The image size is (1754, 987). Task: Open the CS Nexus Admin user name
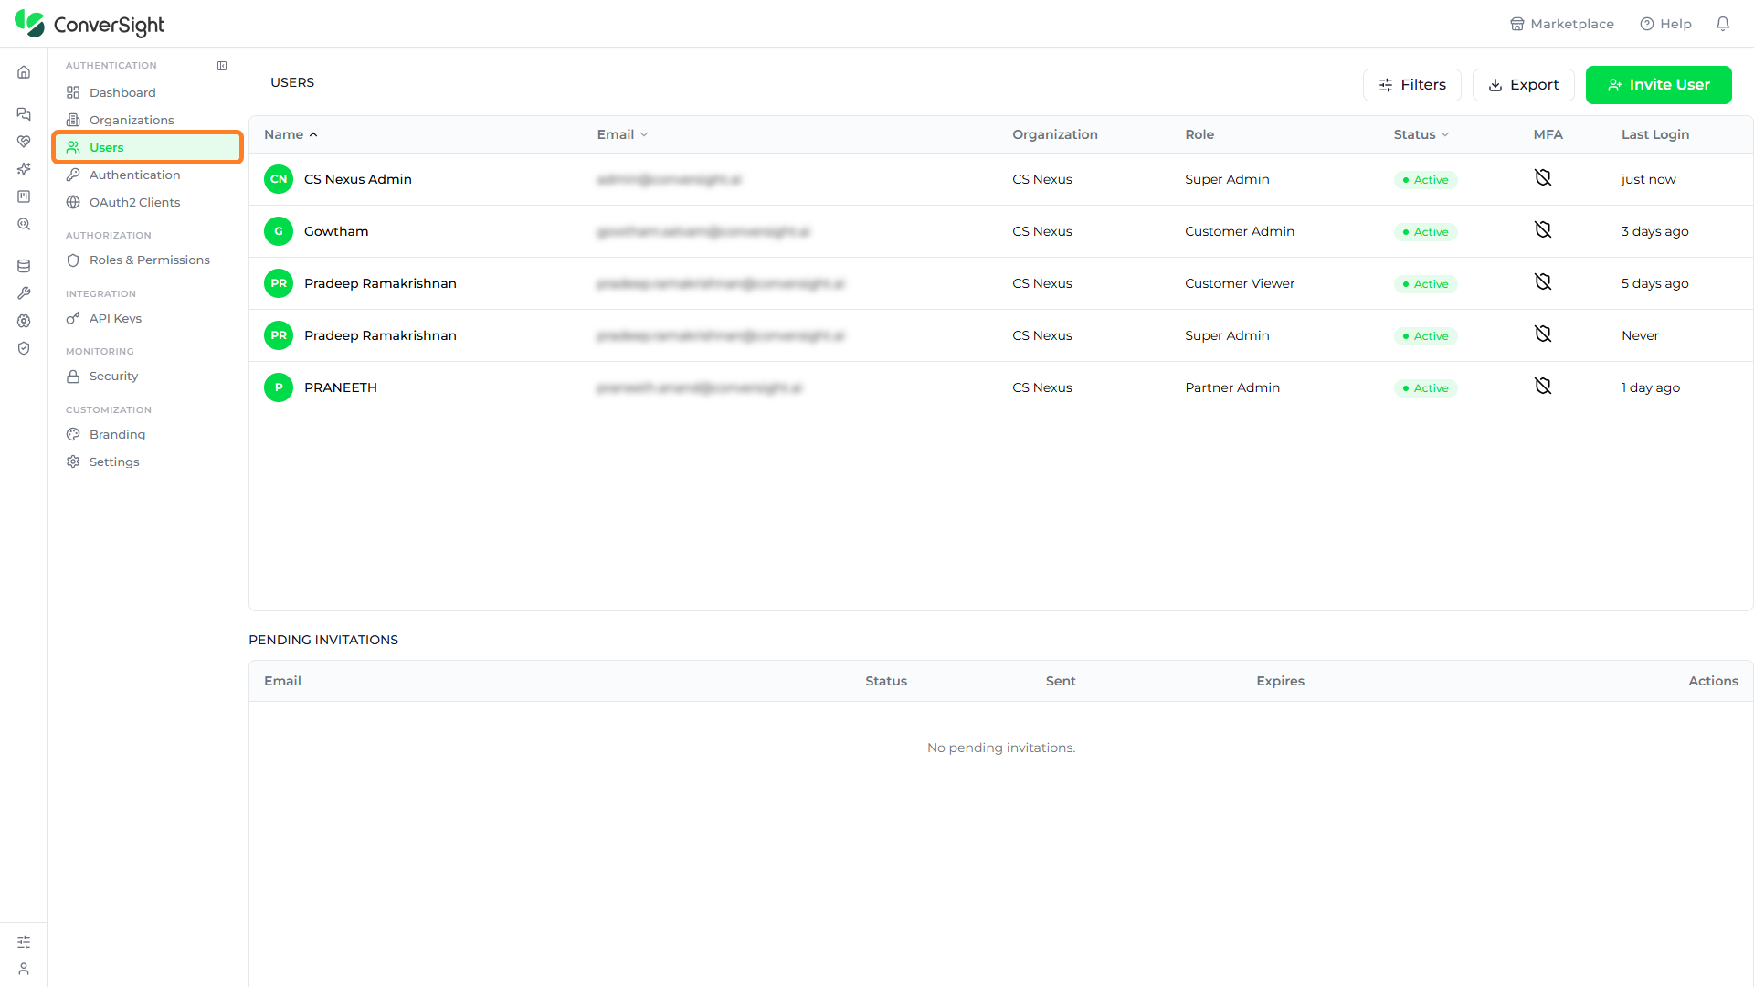coord(358,179)
